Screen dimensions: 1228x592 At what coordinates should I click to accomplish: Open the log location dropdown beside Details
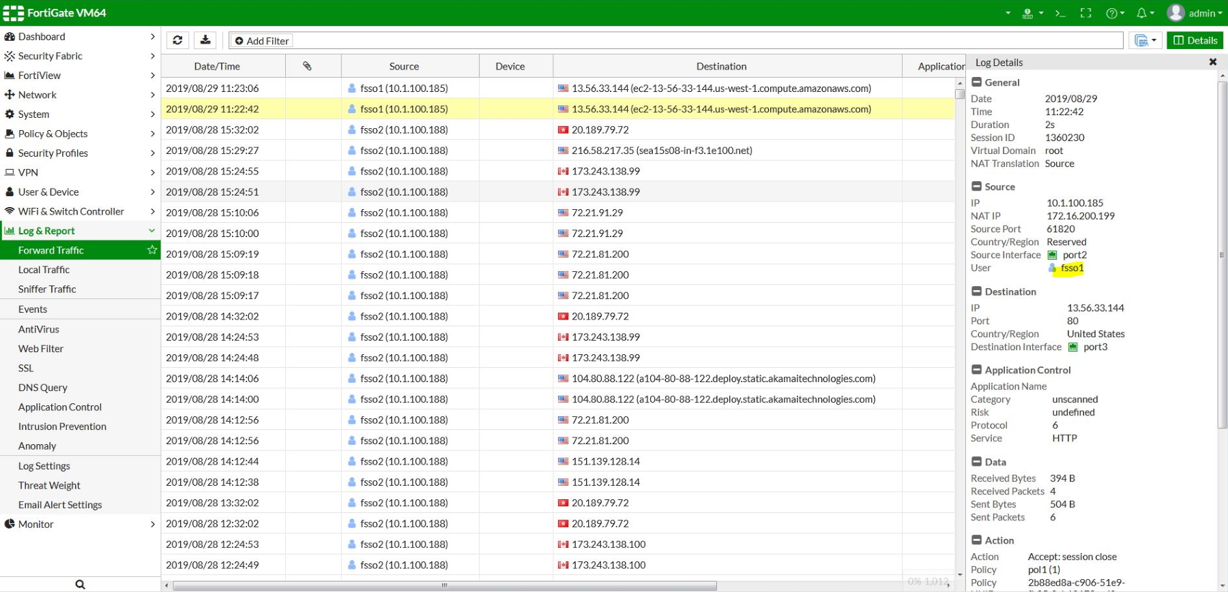point(1145,40)
